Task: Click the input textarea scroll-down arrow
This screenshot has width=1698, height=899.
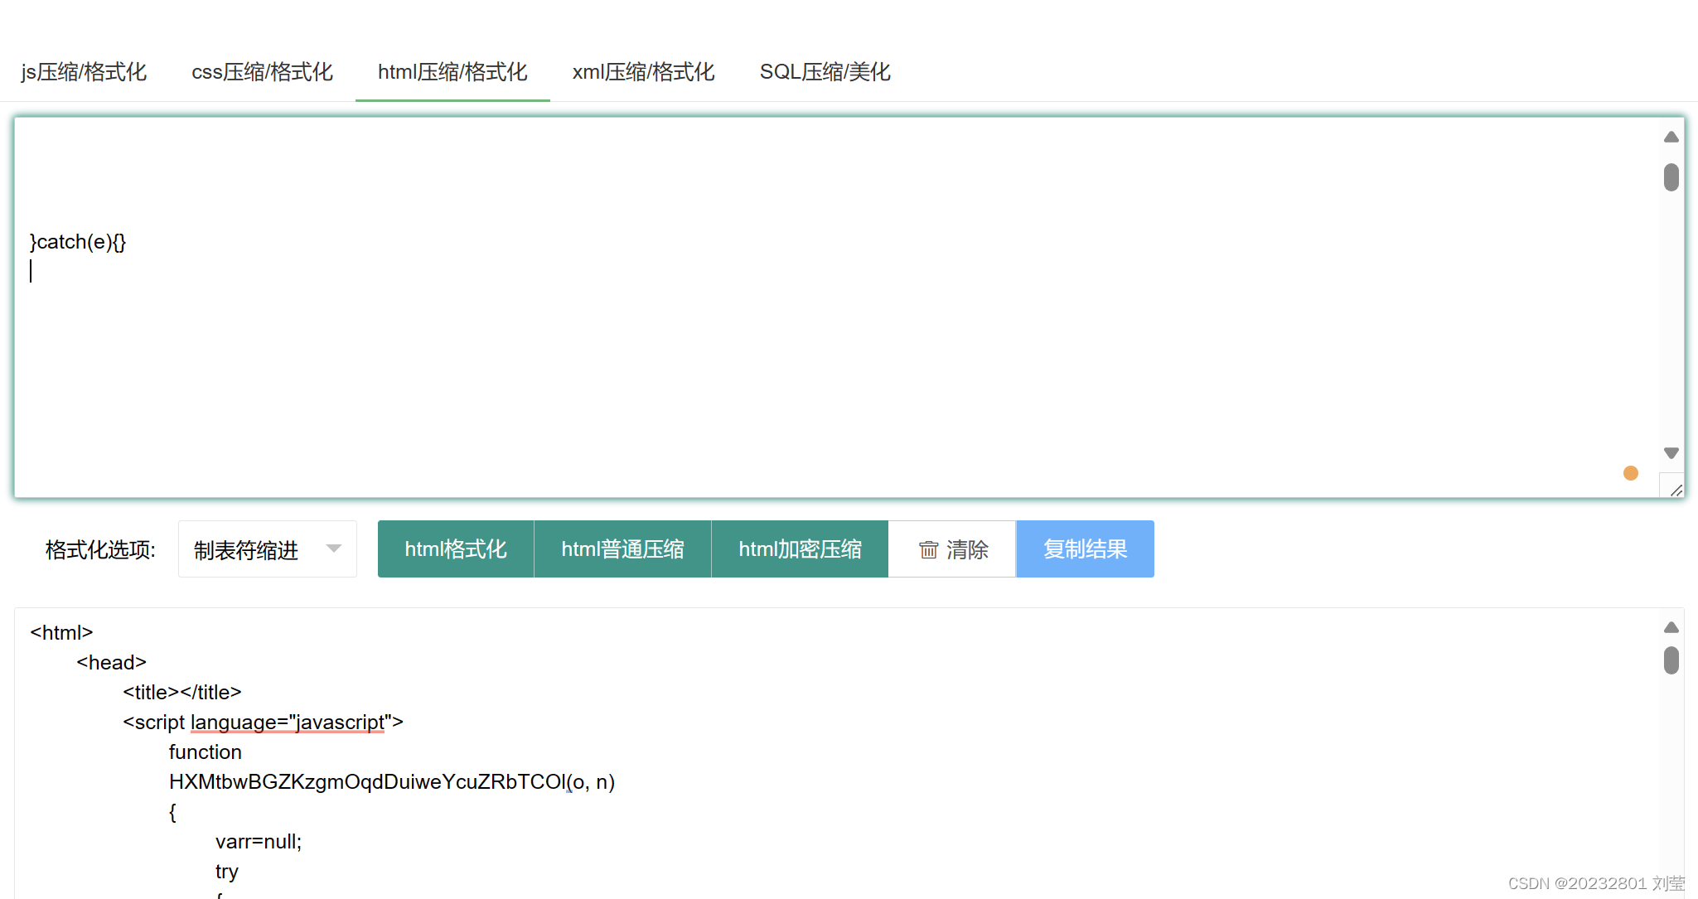Action: tap(1671, 452)
